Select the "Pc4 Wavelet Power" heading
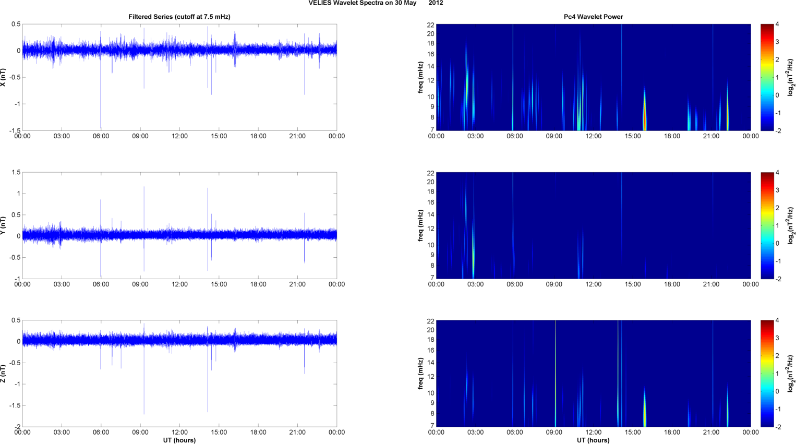 pyautogui.click(x=593, y=17)
